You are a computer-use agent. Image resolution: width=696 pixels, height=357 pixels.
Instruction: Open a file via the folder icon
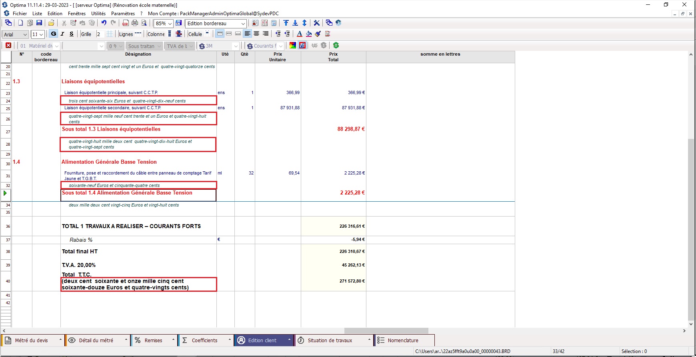(51, 23)
